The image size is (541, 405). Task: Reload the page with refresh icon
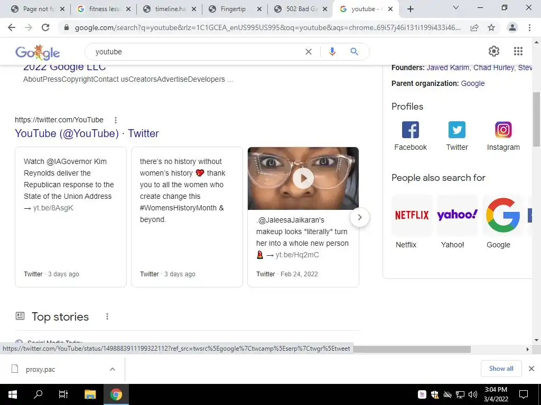click(x=45, y=27)
